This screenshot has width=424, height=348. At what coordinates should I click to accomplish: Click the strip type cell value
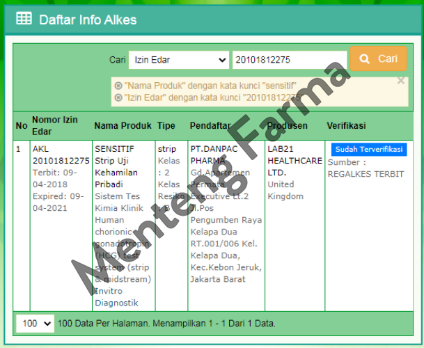click(167, 149)
